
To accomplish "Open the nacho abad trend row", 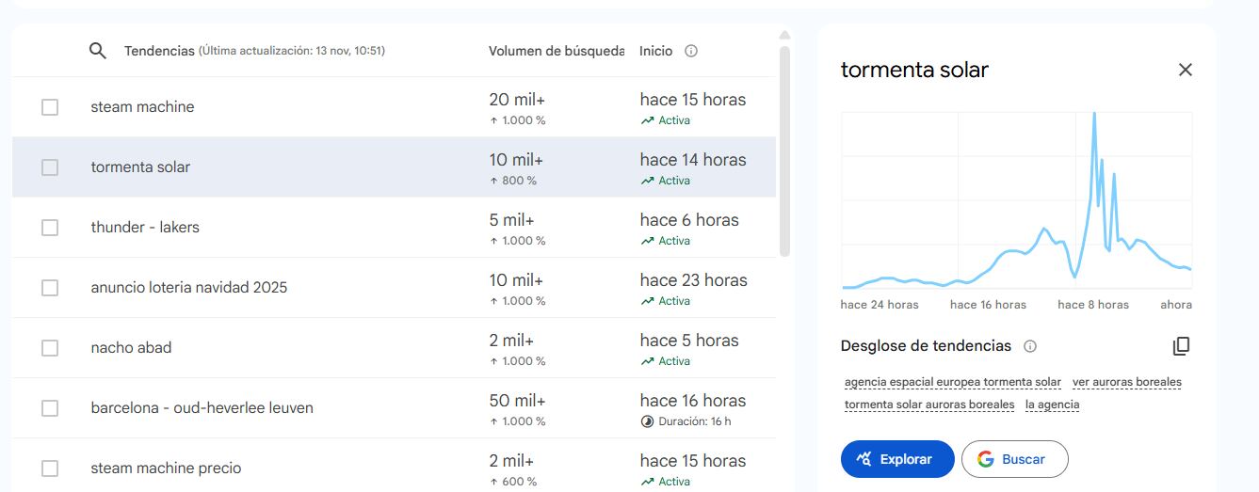I will click(394, 348).
